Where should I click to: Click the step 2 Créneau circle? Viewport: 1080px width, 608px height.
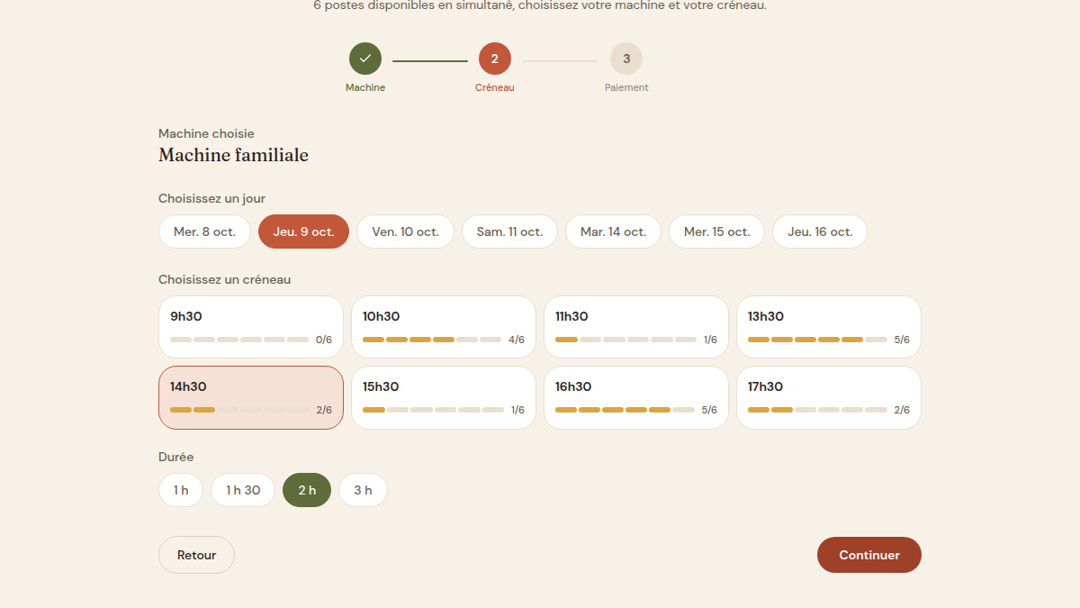(495, 59)
